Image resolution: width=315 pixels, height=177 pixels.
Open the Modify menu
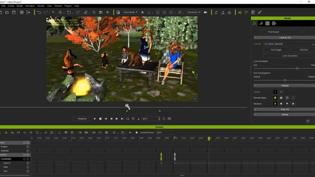pos(20,6)
